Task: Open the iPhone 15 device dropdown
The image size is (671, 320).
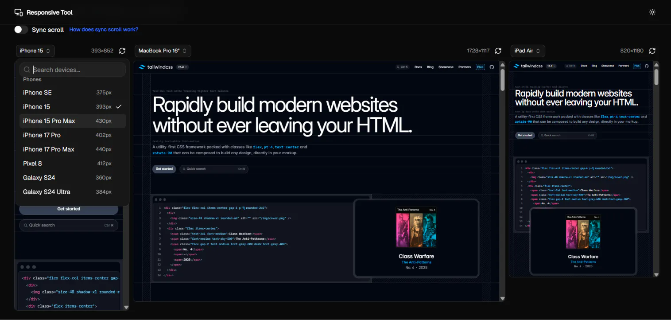Action: point(35,51)
